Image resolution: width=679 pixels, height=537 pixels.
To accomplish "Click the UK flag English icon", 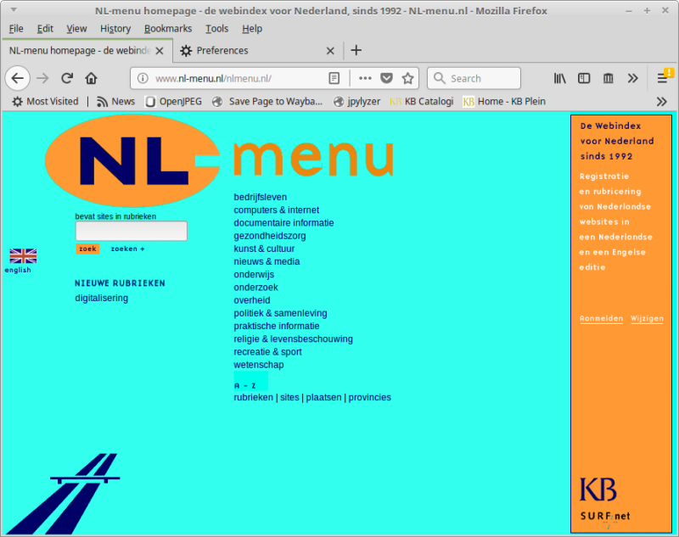I will click(23, 255).
